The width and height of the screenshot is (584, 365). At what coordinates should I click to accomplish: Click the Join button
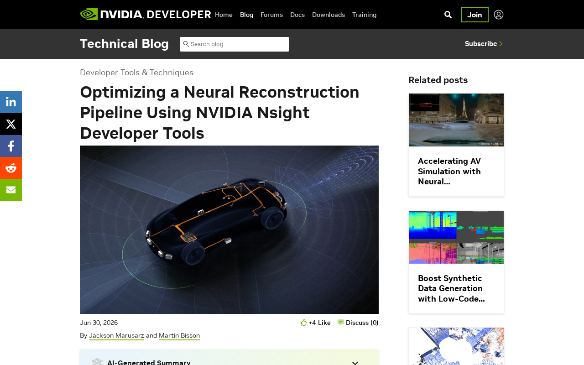tap(474, 15)
